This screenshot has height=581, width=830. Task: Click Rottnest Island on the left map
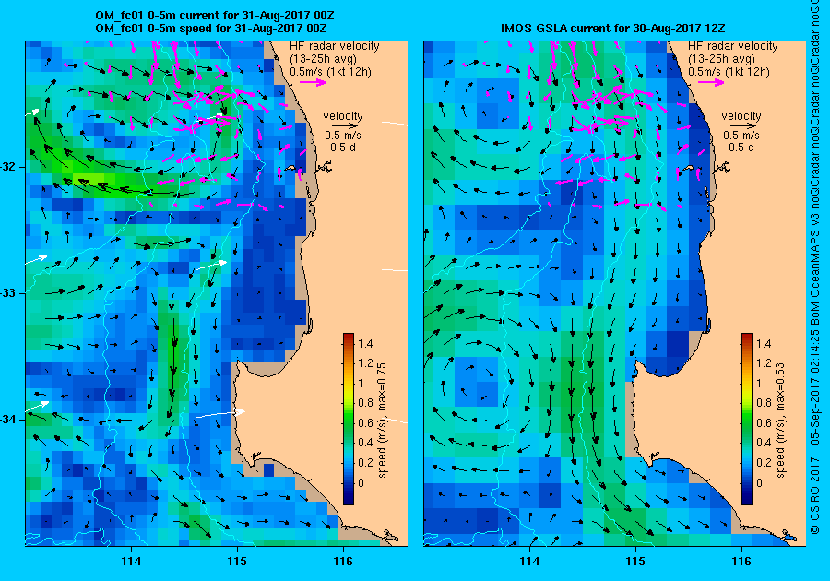click(x=290, y=168)
